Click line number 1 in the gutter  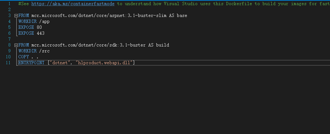9,4
